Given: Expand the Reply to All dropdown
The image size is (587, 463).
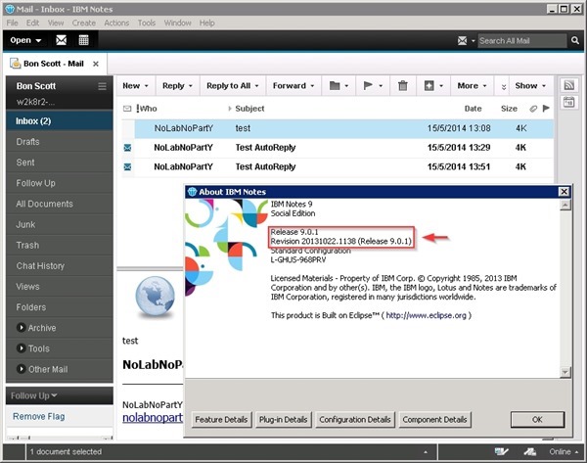Looking at the screenshot, I should pos(256,86).
